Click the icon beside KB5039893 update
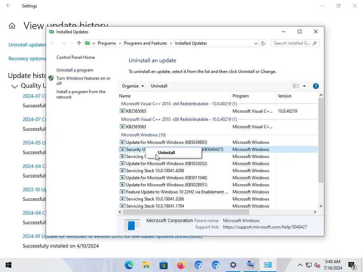 [x=122, y=142]
